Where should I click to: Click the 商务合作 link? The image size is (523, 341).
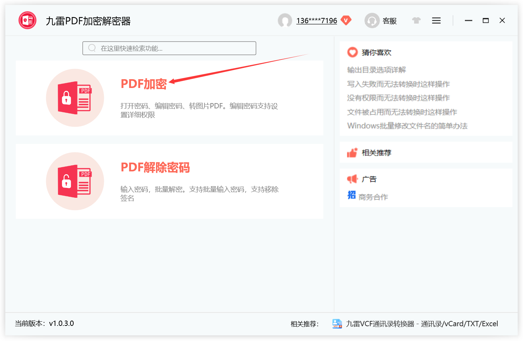(373, 197)
